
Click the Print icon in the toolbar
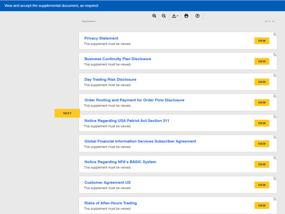click(186, 16)
